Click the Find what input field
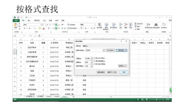Image resolution: width=184 pixels, height=104 pixels. [94, 50]
